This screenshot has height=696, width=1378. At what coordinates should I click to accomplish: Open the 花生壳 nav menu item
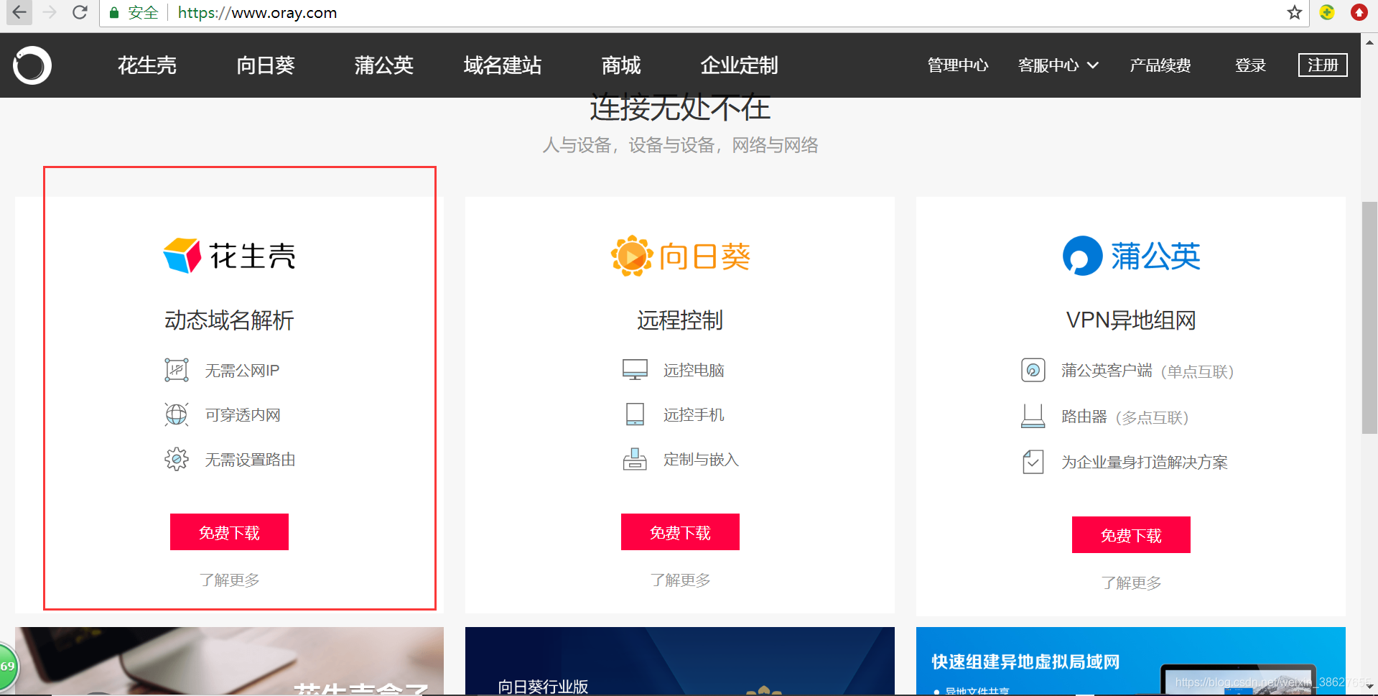(147, 65)
